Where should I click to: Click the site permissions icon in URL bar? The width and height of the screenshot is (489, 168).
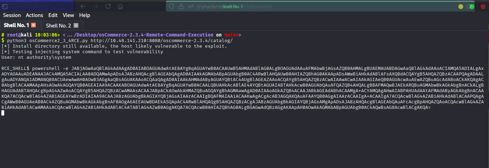pyautogui.click(x=191, y=6)
